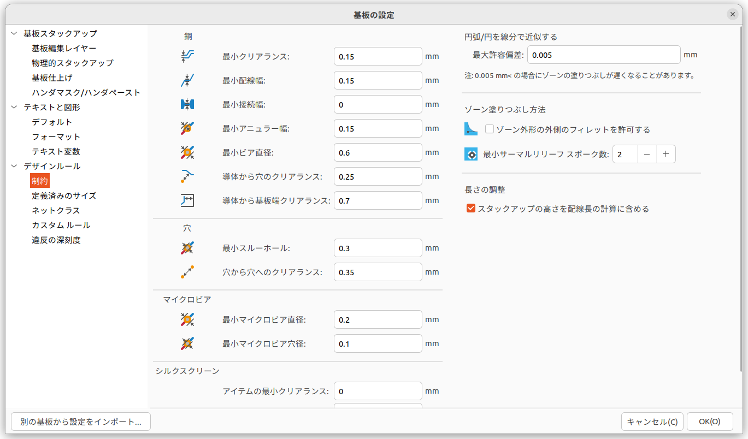This screenshot has width=748, height=439.
Task: Open ネットクラス page
Action: pyautogui.click(x=56, y=210)
